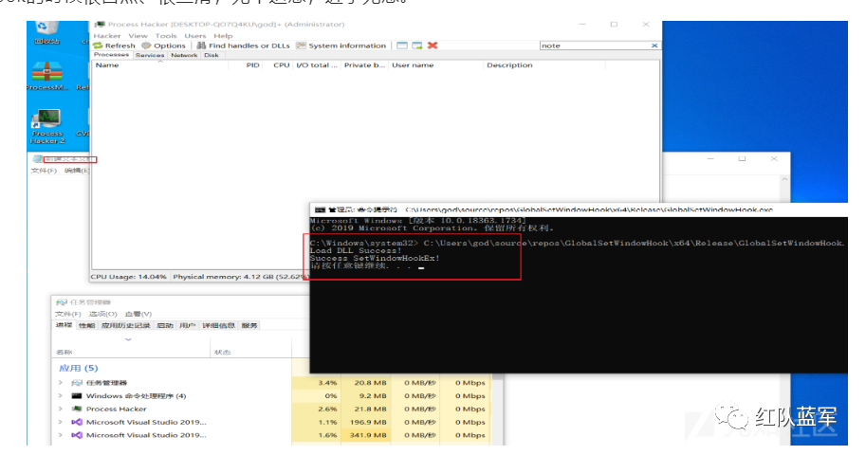
Task: Clear the 'note' search box
Action: click(654, 45)
